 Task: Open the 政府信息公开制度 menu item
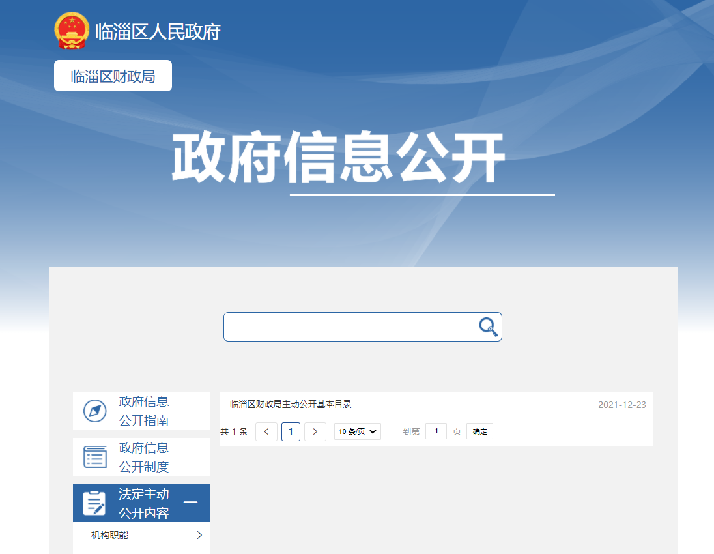[x=144, y=457]
